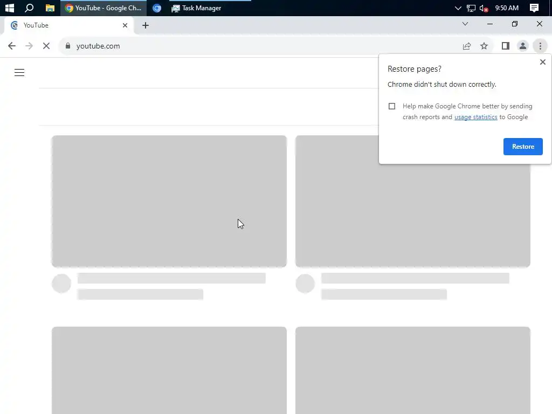The image size is (552, 414).
Task: Open Windows Start menu
Action: pos(10,8)
